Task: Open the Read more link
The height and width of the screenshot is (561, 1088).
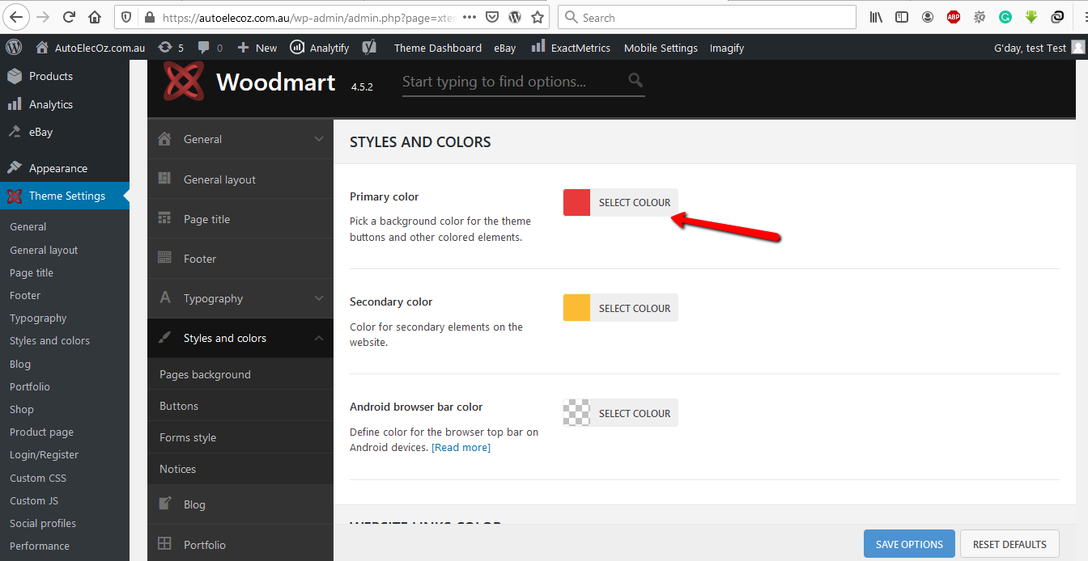Action: [x=461, y=447]
